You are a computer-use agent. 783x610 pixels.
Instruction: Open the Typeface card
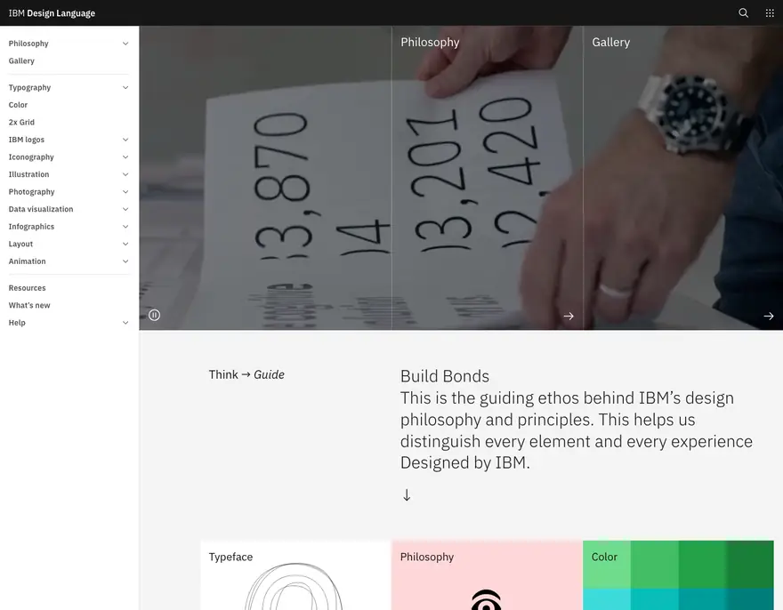click(x=296, y=575)
